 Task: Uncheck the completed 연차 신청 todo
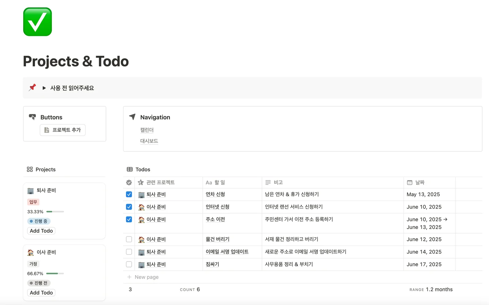point(129,194)
